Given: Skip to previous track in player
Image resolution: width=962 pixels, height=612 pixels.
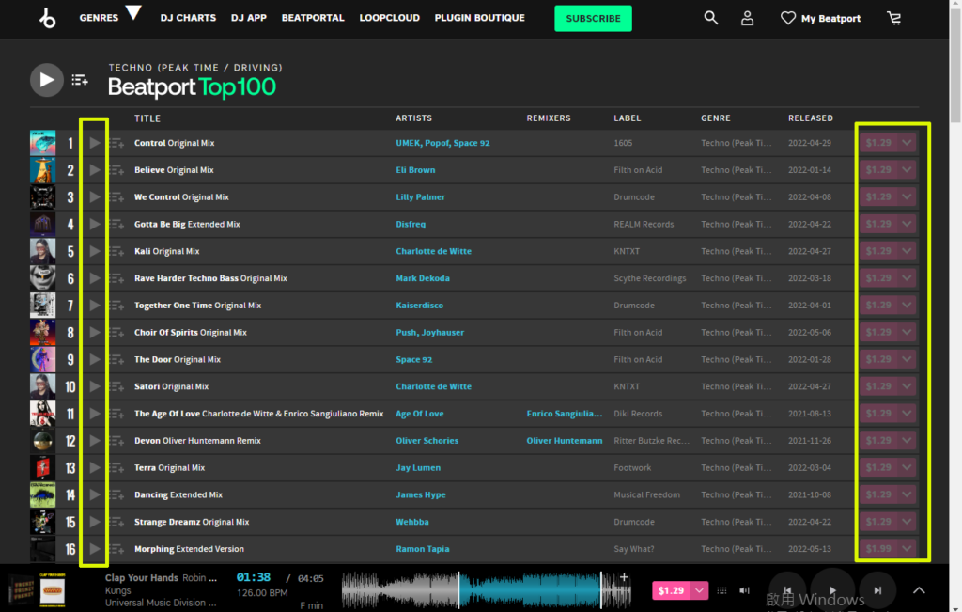Looking at the screenshot, I should [787, 590].
